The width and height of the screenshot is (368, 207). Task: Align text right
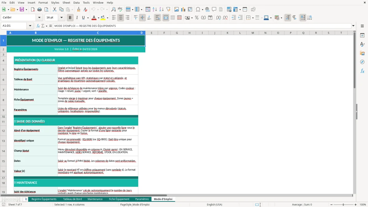coord(128,18)
